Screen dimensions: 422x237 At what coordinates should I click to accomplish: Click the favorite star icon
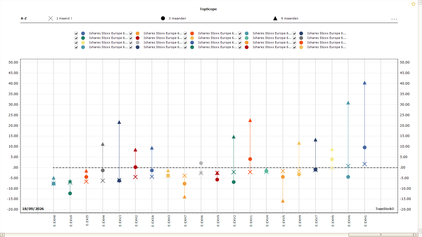(413, 4)
